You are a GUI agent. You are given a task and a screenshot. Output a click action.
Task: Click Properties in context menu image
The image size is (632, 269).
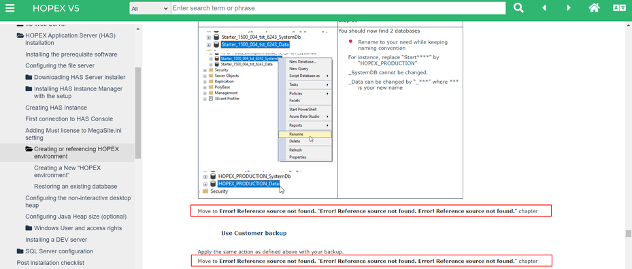pyautogui.click(x=298, y=157)
